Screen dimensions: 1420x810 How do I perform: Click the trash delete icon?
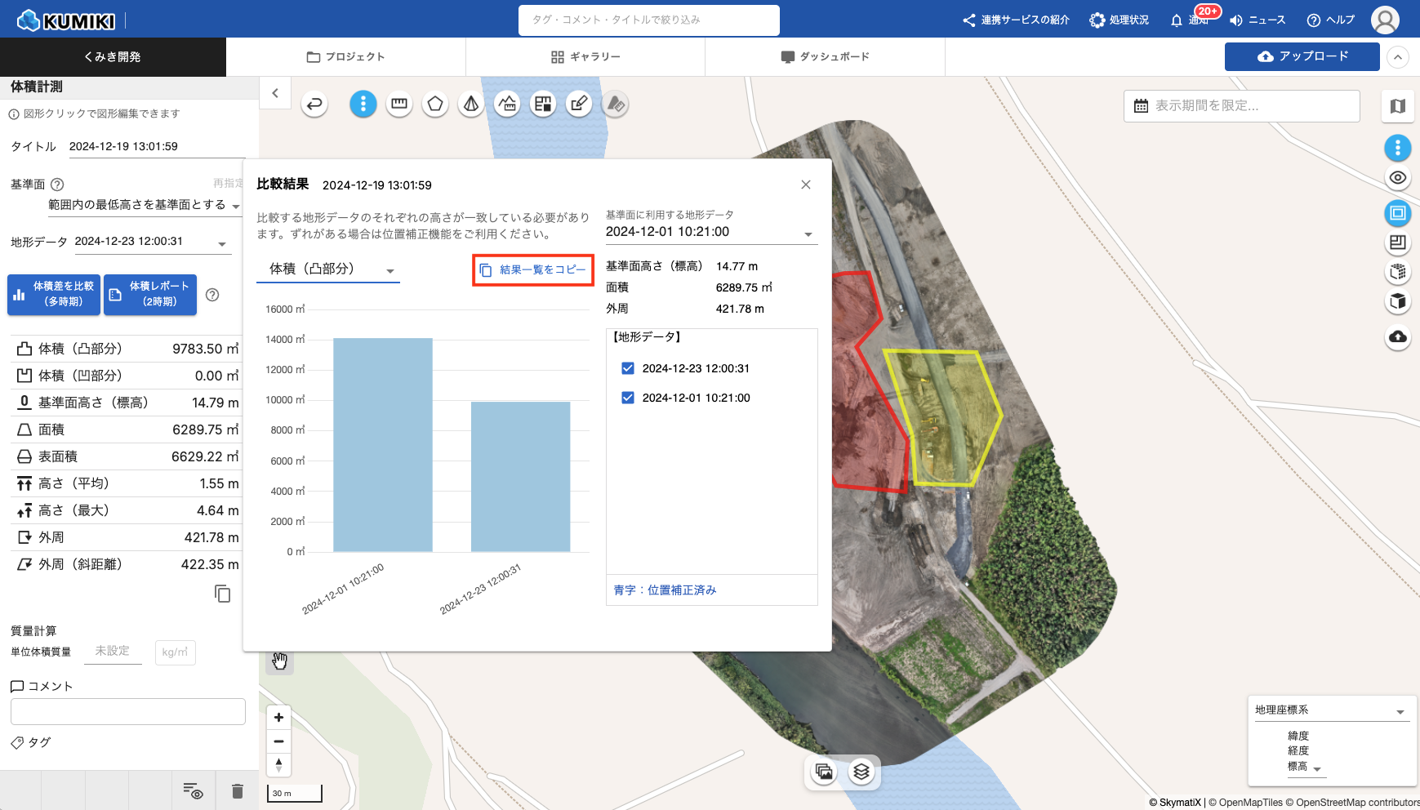tap(238, 790)
